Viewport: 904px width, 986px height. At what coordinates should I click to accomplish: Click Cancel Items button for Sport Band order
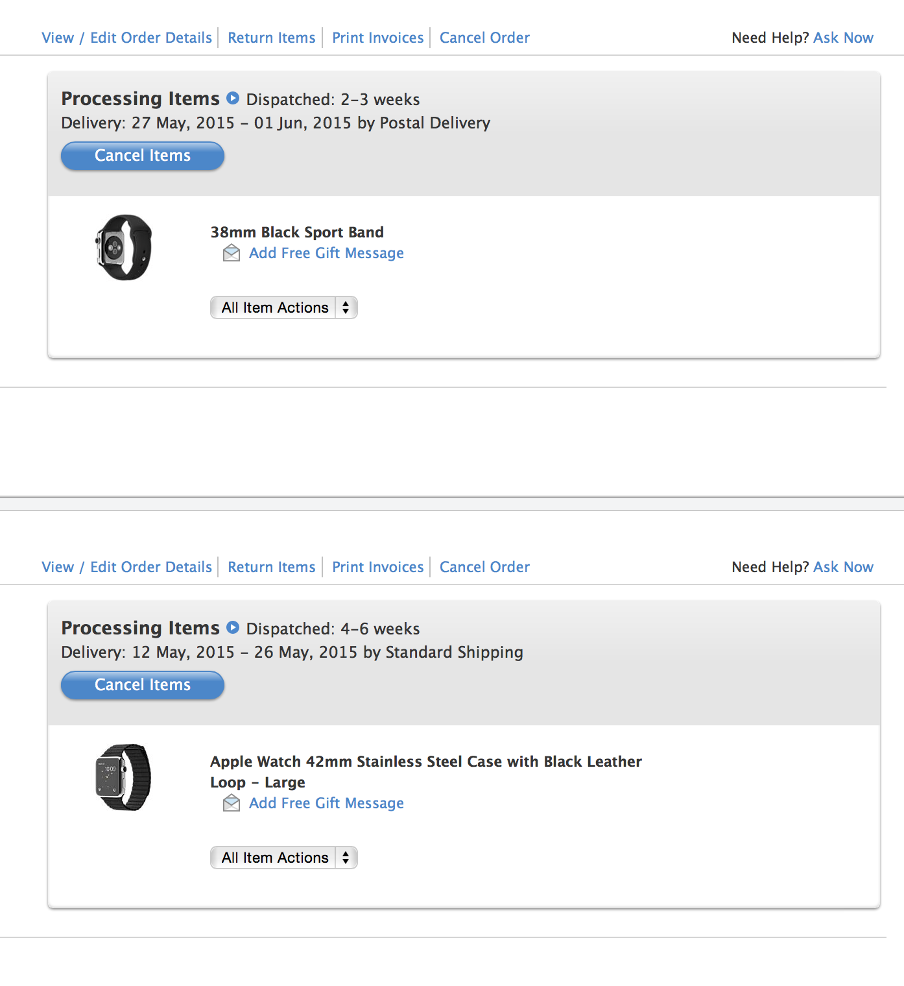coord(143,156)
